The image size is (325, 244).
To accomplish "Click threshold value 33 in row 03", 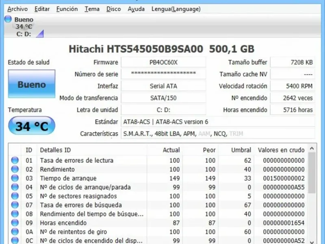I will coord(247,178).
